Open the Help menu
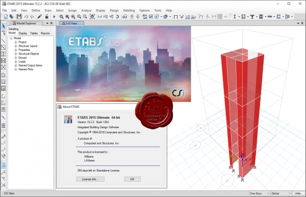306x197 pixels. click(x=169, y=11)
